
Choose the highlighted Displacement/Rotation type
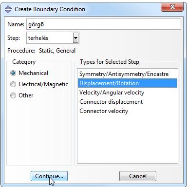click(128, 83)
